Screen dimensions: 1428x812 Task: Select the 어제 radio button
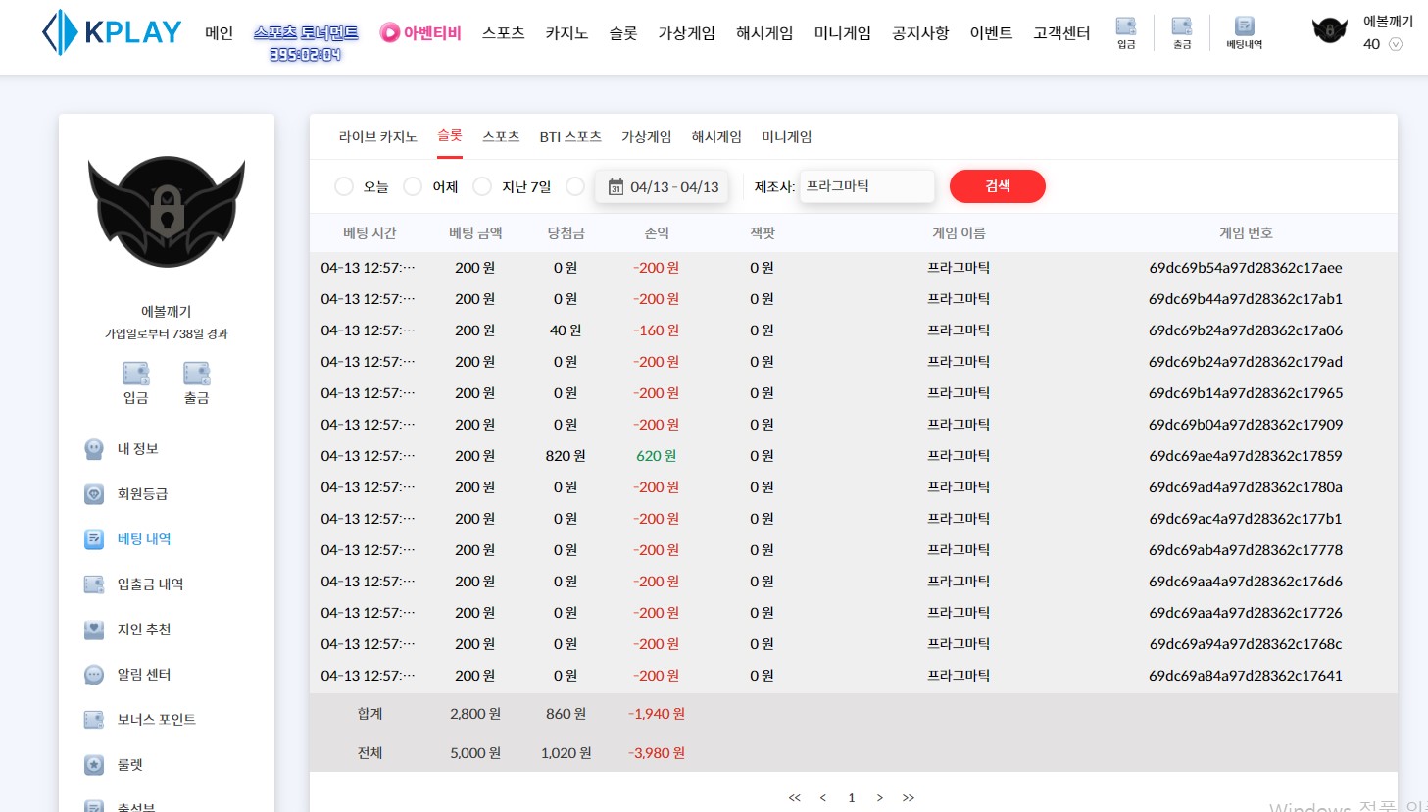pyautogui.click(x=413, y=186)
